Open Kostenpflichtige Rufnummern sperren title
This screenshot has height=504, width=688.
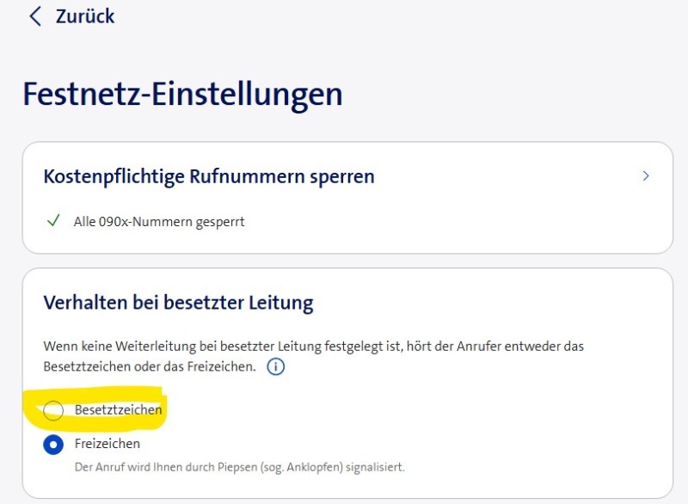click(x=209, y=176)
